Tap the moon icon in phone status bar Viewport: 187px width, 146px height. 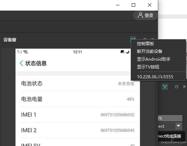[x=127, y=52]
